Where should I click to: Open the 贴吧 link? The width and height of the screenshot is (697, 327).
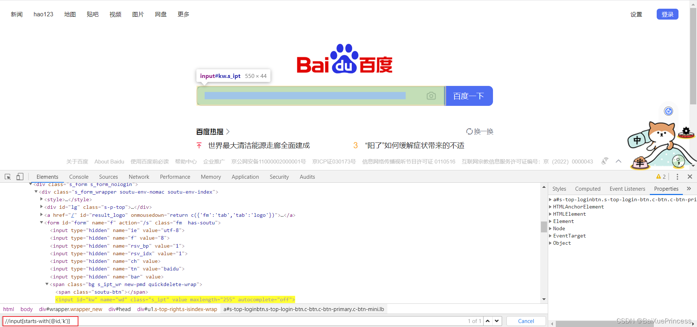pos(93,14)
